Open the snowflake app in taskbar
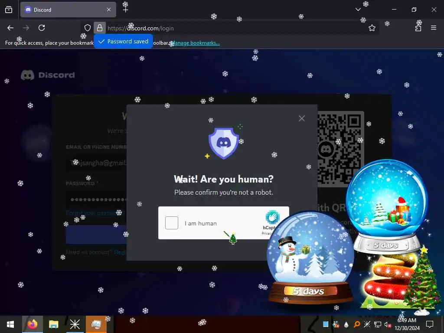 coord(75,324)
